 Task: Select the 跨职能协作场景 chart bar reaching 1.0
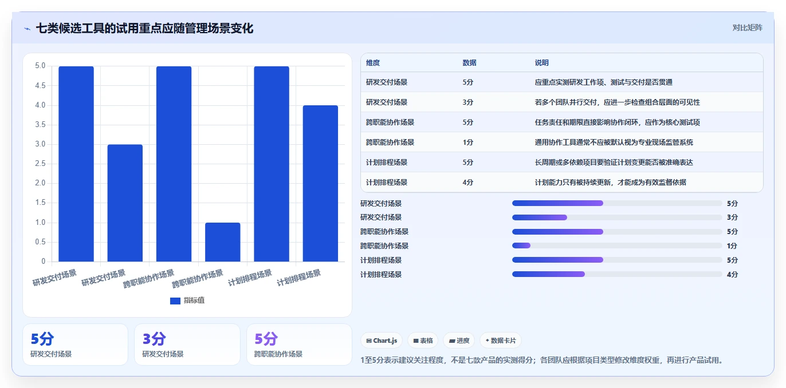pyautogui.click(x=223, y=242)
